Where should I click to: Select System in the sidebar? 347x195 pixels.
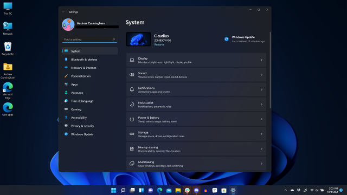coord(89,51)
